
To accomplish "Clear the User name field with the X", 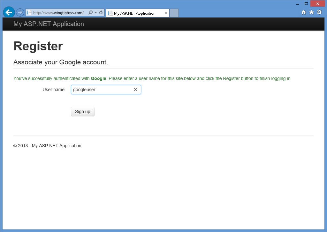I will pyautogui.click(x=135, y=90).
